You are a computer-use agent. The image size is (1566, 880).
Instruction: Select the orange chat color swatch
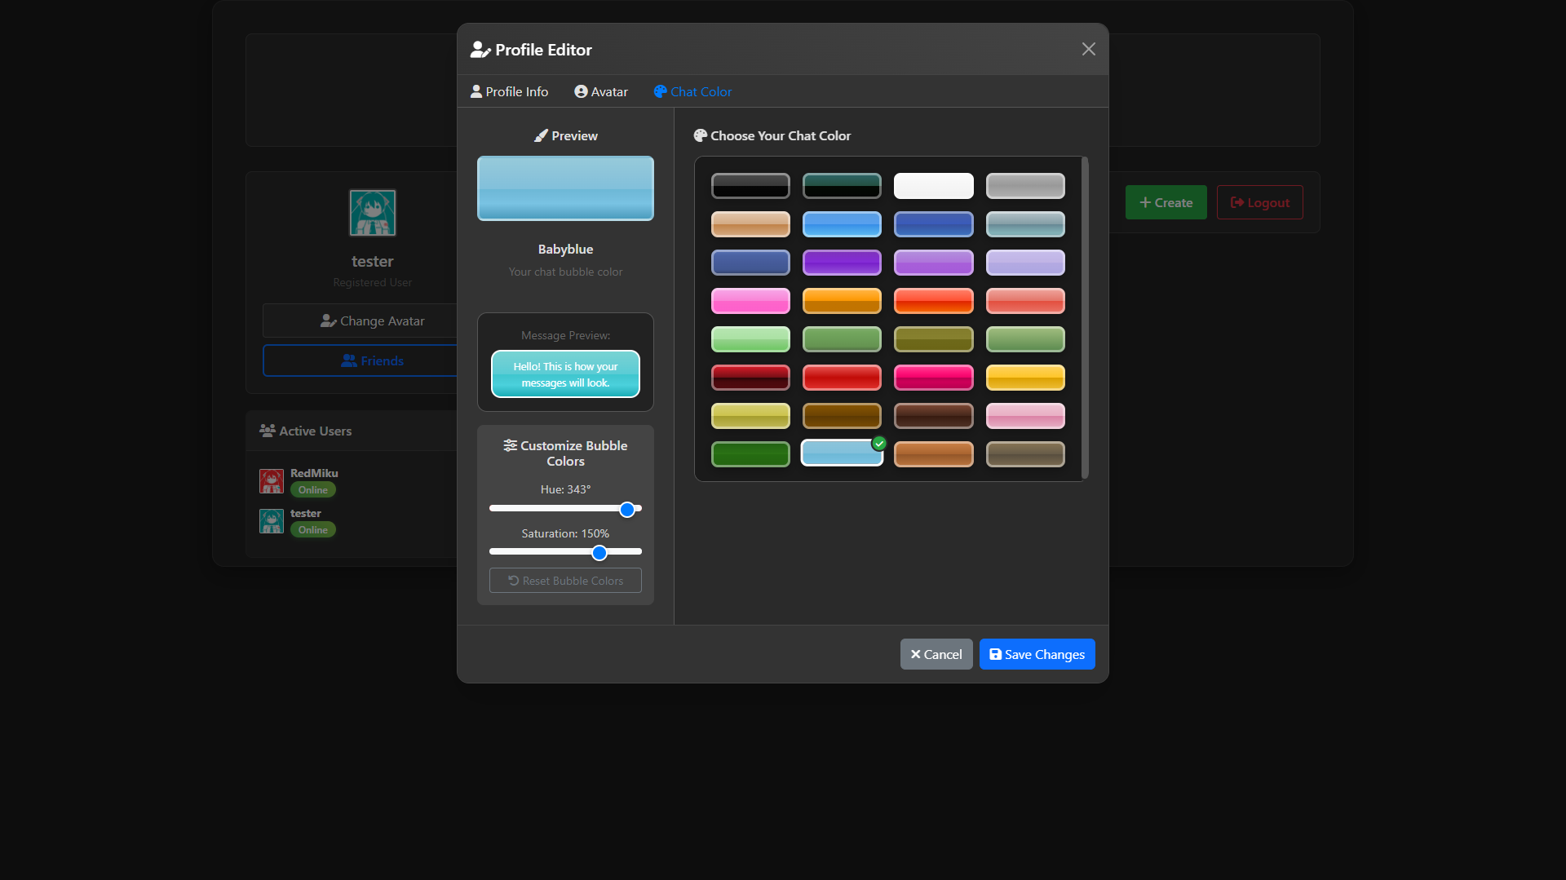(x=842, y=301)
